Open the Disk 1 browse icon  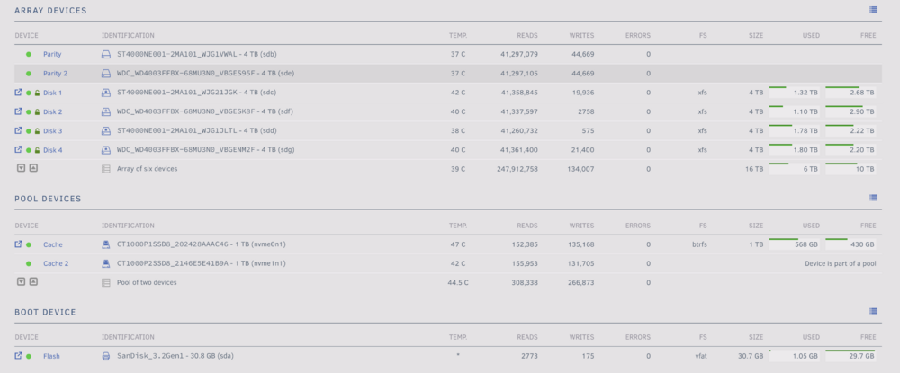pyautogui.click(x=18, y=93)
